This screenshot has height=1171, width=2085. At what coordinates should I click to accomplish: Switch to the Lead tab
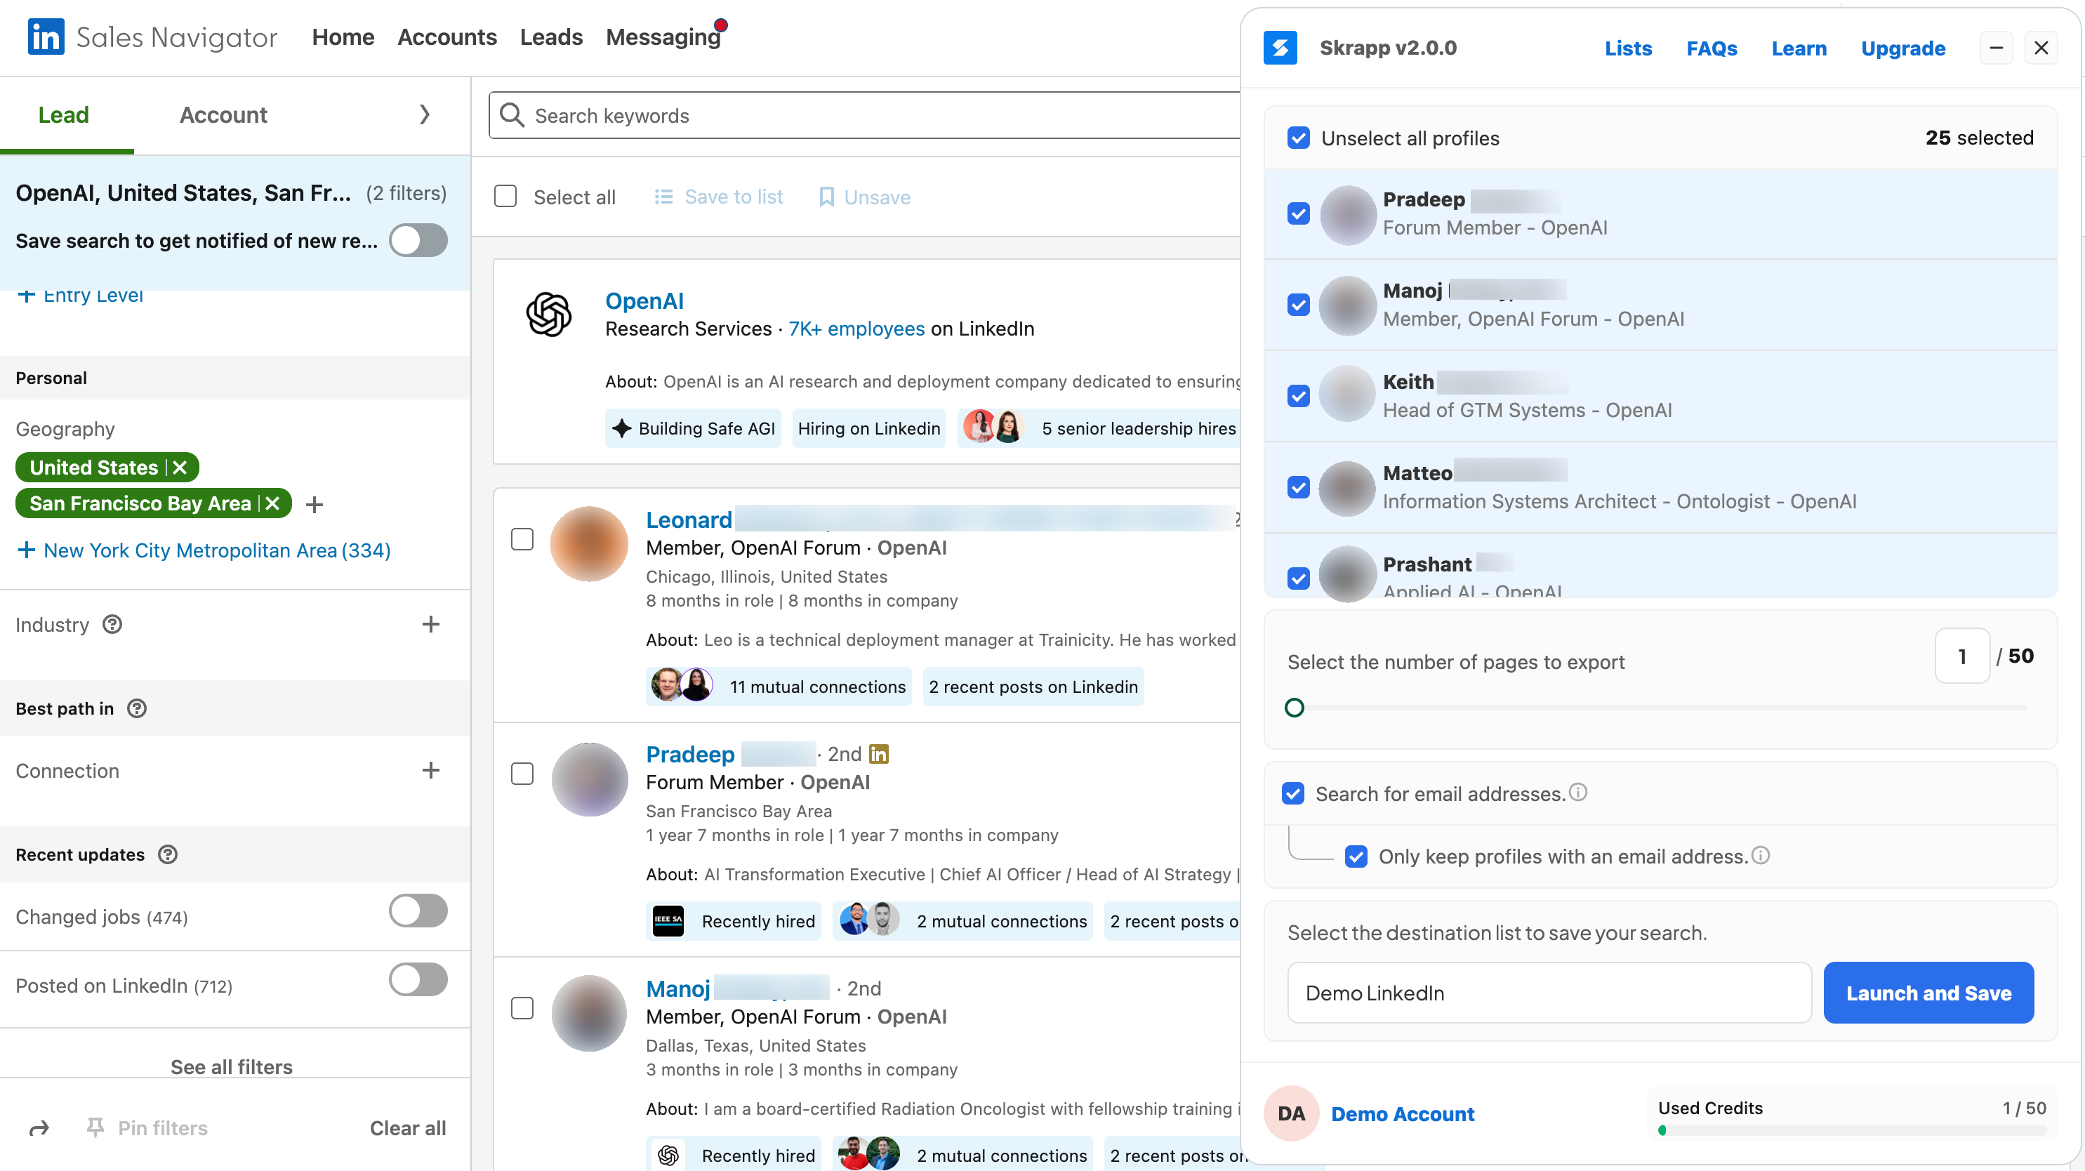64,115
